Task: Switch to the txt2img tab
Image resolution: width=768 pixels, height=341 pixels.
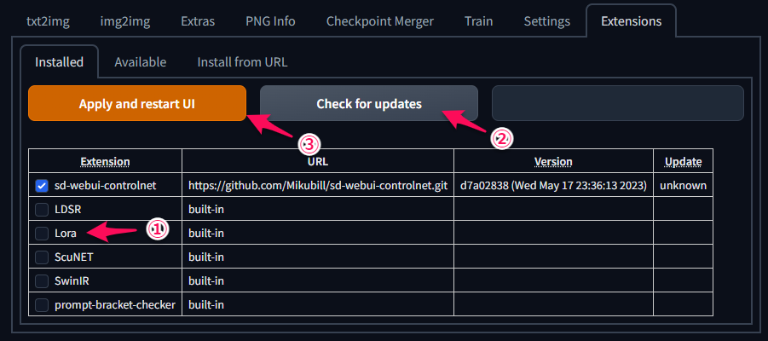Action: 48,21
